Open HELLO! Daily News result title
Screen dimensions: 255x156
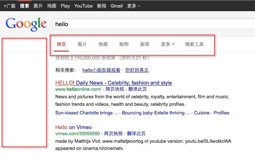pyautogui.click(x=113, y=83)
